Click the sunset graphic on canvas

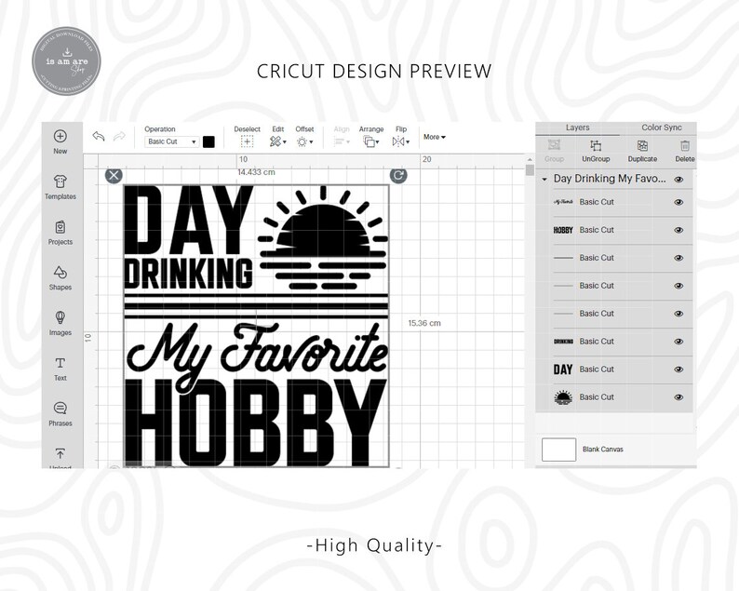point(322,238)
